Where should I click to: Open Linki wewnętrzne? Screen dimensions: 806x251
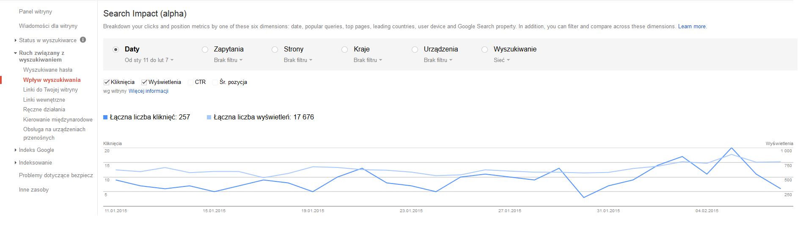pyautogui.click(x=44, y=100)
